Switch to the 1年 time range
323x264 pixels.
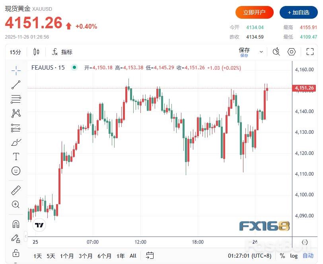(x=121, y=256)
